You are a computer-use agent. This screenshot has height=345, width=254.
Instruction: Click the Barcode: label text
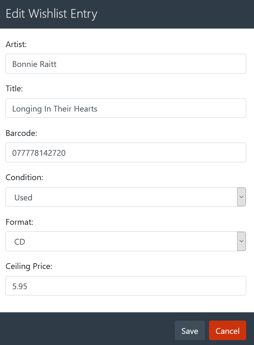point(21,133)
